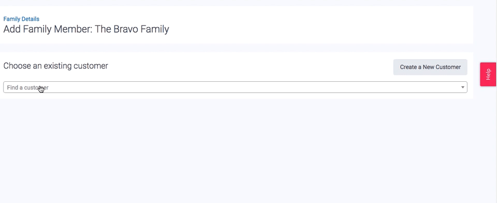
Task: Toggle the customer list with the small triangle
Action: point(462,87)
